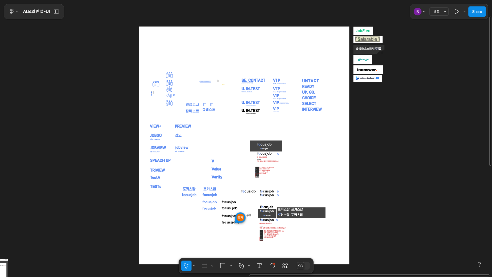Toggle Dev Mode switch
This screenshot has height=277, width=492.
(303, 266)
